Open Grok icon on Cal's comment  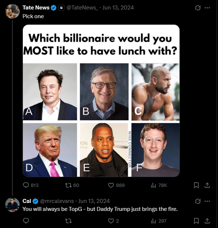click(x=198, y=201)
